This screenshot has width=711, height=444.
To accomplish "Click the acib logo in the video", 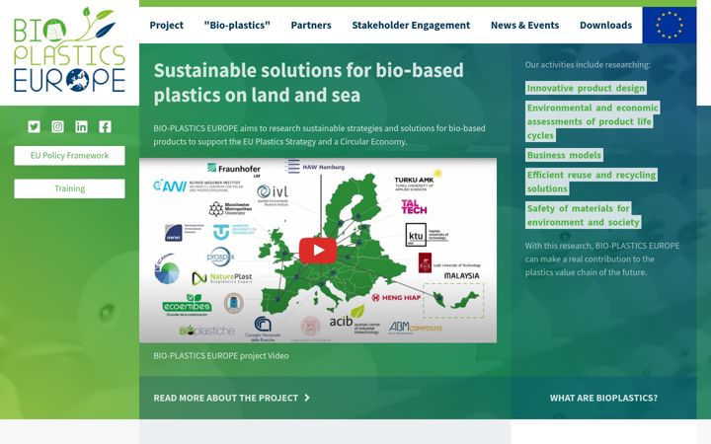I will coord(355,321).
